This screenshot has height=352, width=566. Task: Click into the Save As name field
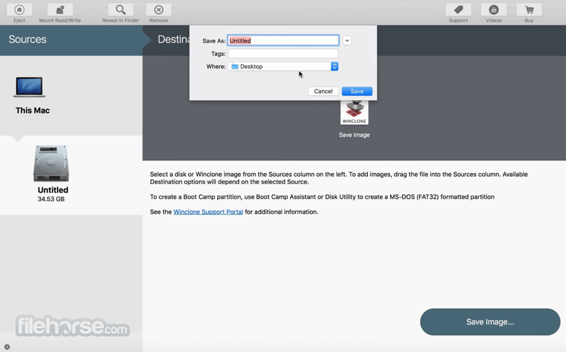pyautogui.click(x=283, y=41)
